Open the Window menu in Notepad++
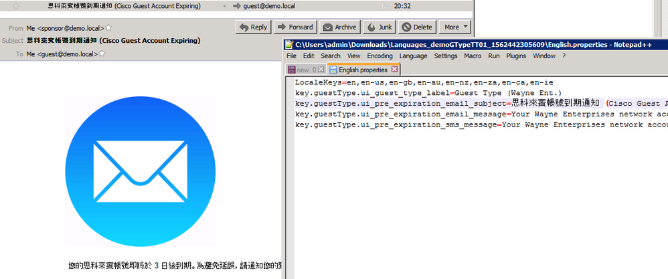The height and width of the screenshot is (279, 668). tap(544, 56)
